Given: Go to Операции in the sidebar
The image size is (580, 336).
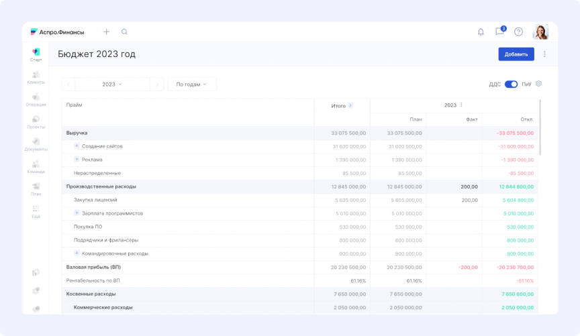Looking at the screenshot, I should [x=36, y=100].
